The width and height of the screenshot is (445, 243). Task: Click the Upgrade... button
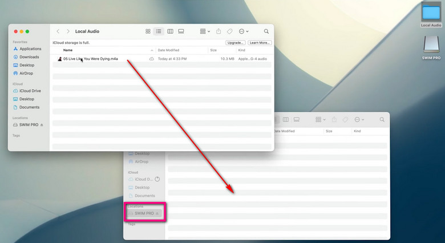pyautogui.click(x=236, y=43)
